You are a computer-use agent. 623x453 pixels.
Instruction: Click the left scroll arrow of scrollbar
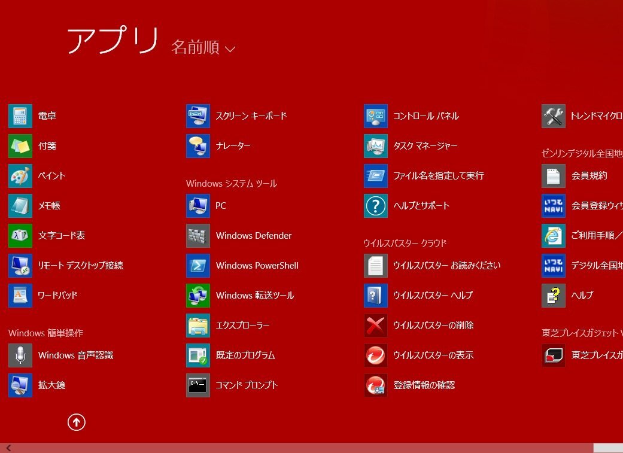(8, 448)
